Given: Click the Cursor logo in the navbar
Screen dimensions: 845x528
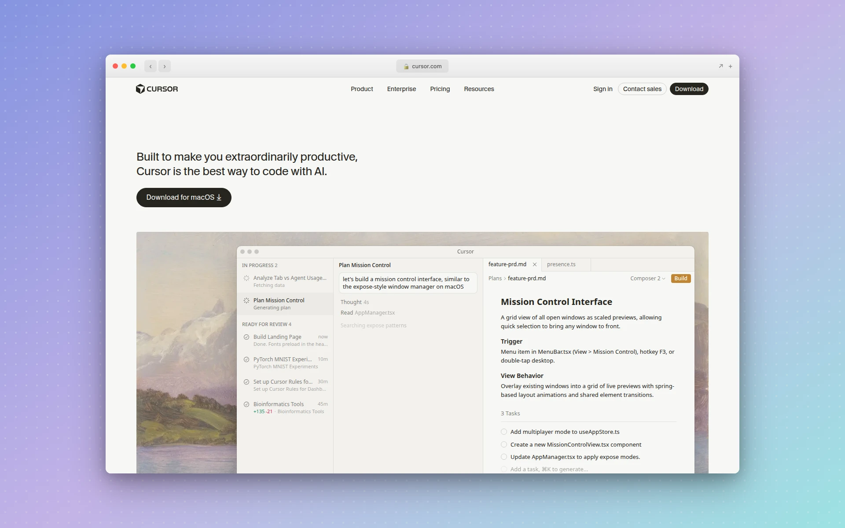Looking at the screenshot, I should [157, 89].
